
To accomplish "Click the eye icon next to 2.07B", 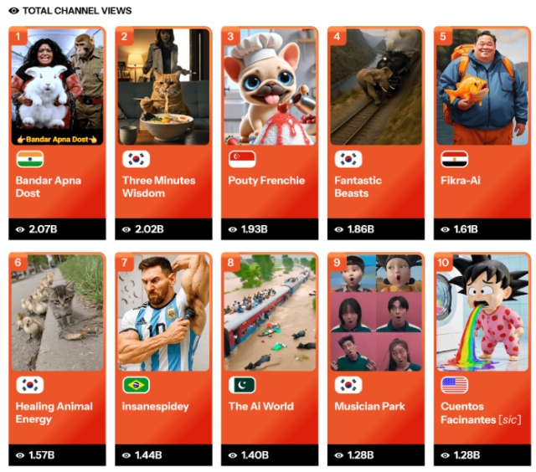I will point(20,229).
